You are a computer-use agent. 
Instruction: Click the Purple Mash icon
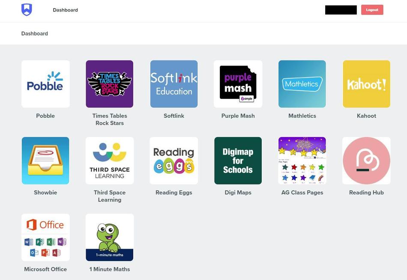coord(238,84)
